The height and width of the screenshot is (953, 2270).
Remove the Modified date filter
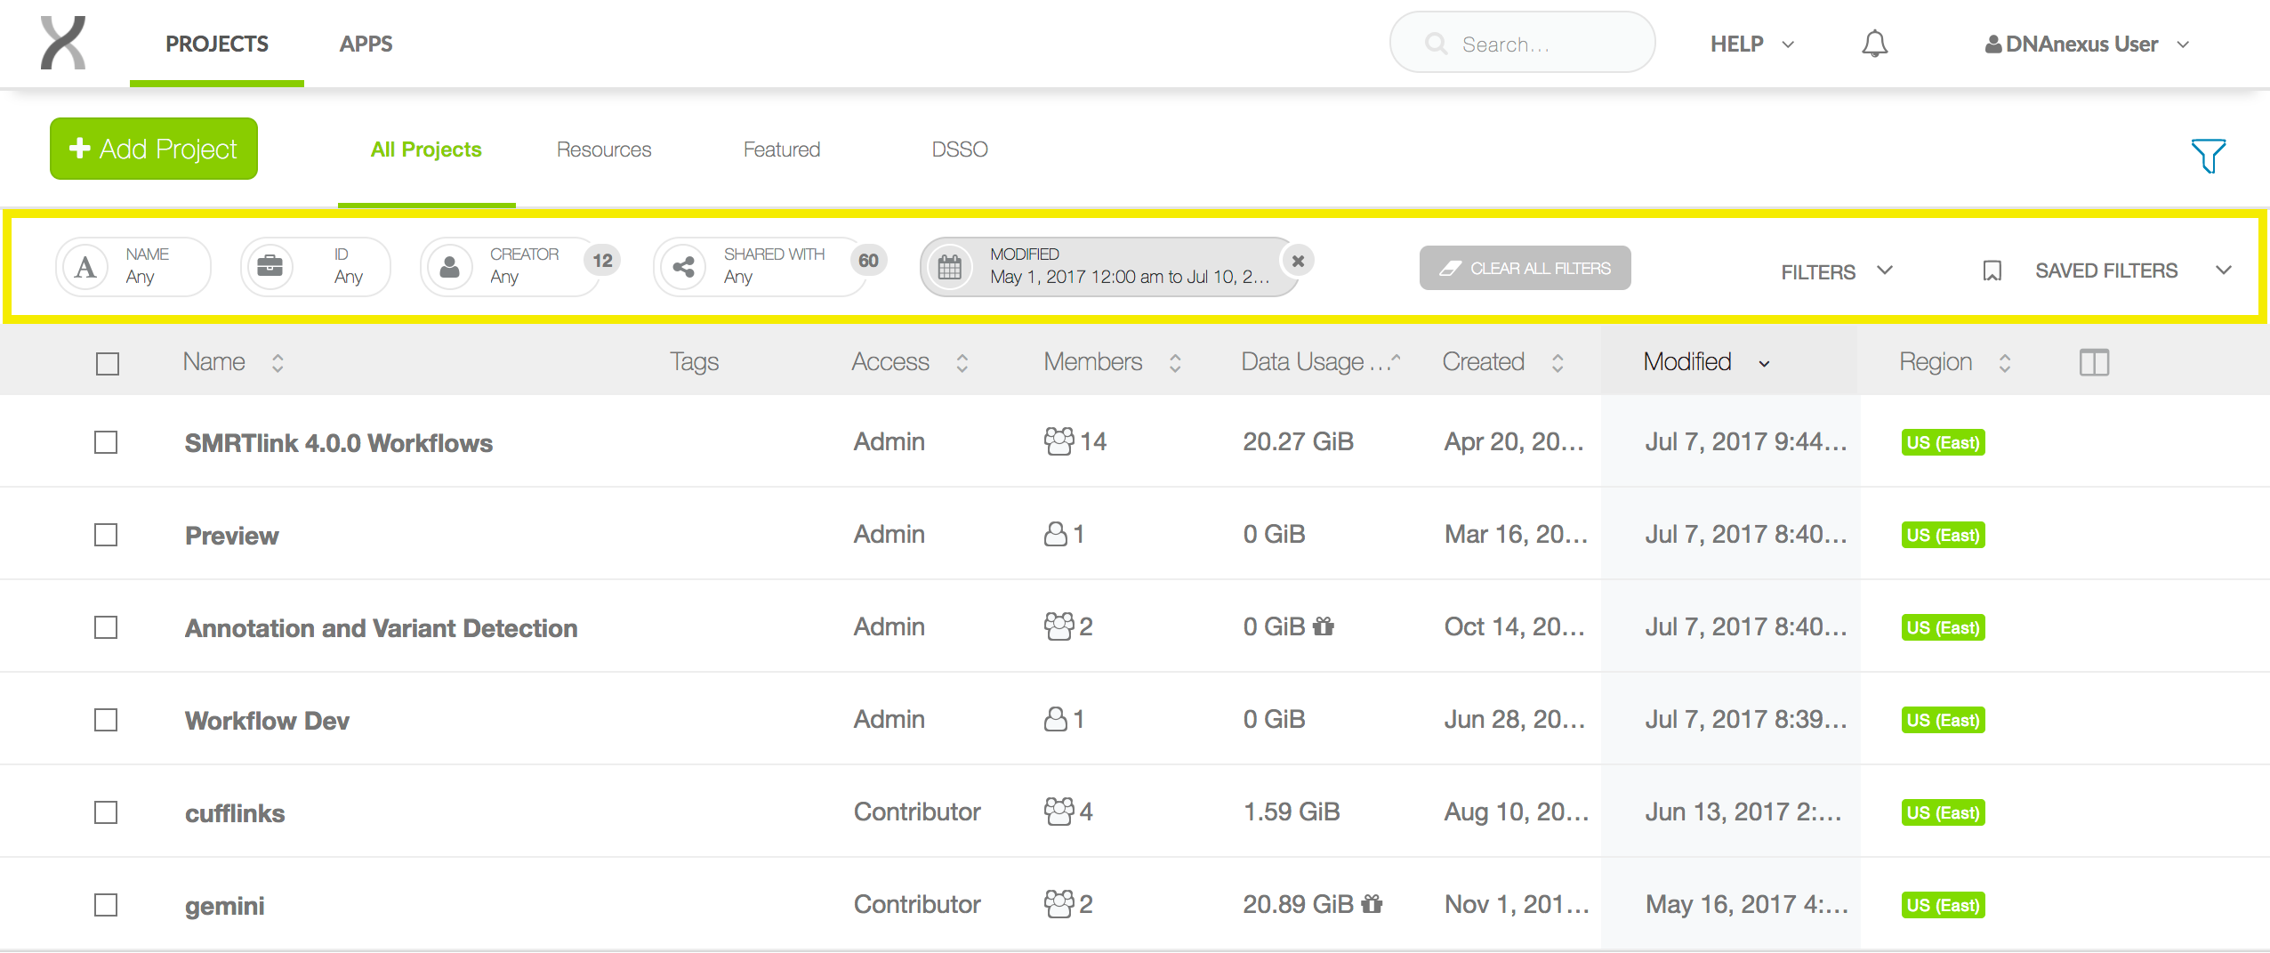[1298, 261]
